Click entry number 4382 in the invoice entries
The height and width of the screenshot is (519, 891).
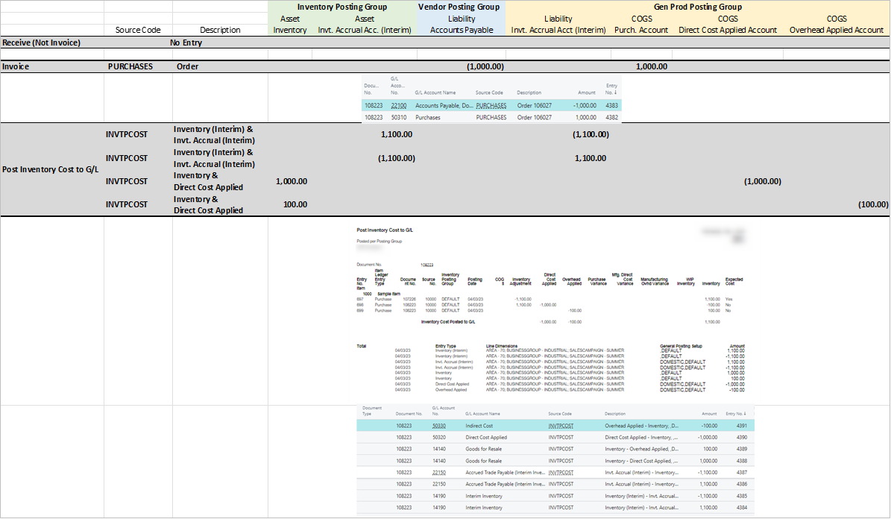[611, 118]
